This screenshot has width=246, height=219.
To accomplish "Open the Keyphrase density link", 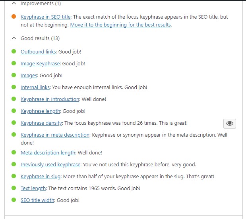I will tap(41, 123).
